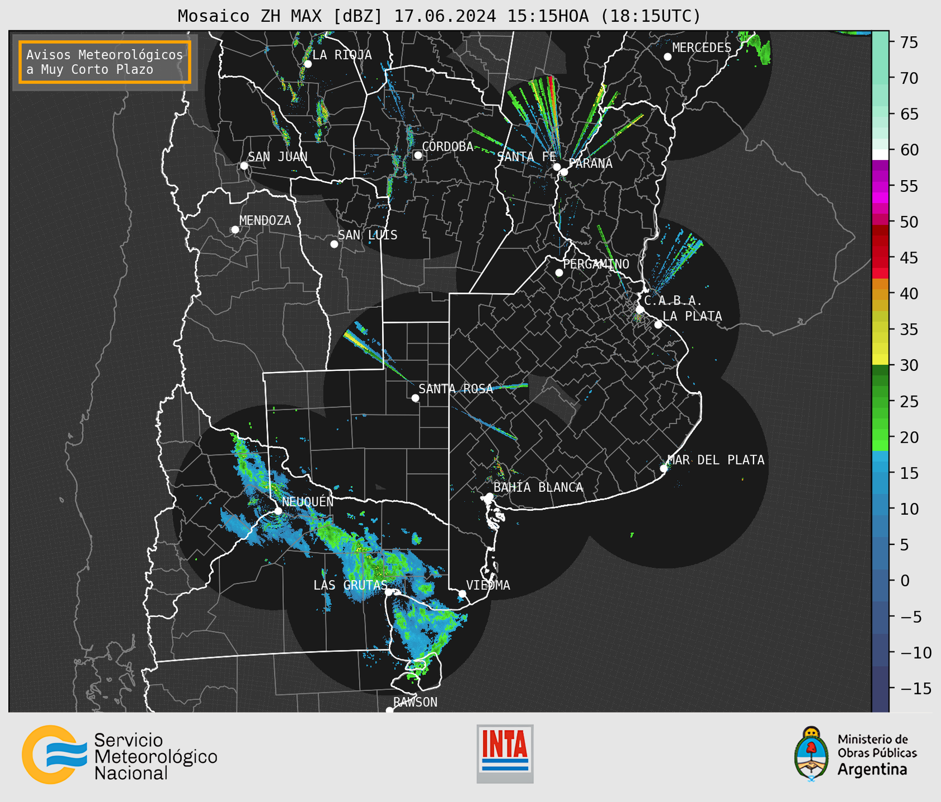Click the yellow 30 dBZ band on the scale
The image size is (941, 802).
(880, 359)
